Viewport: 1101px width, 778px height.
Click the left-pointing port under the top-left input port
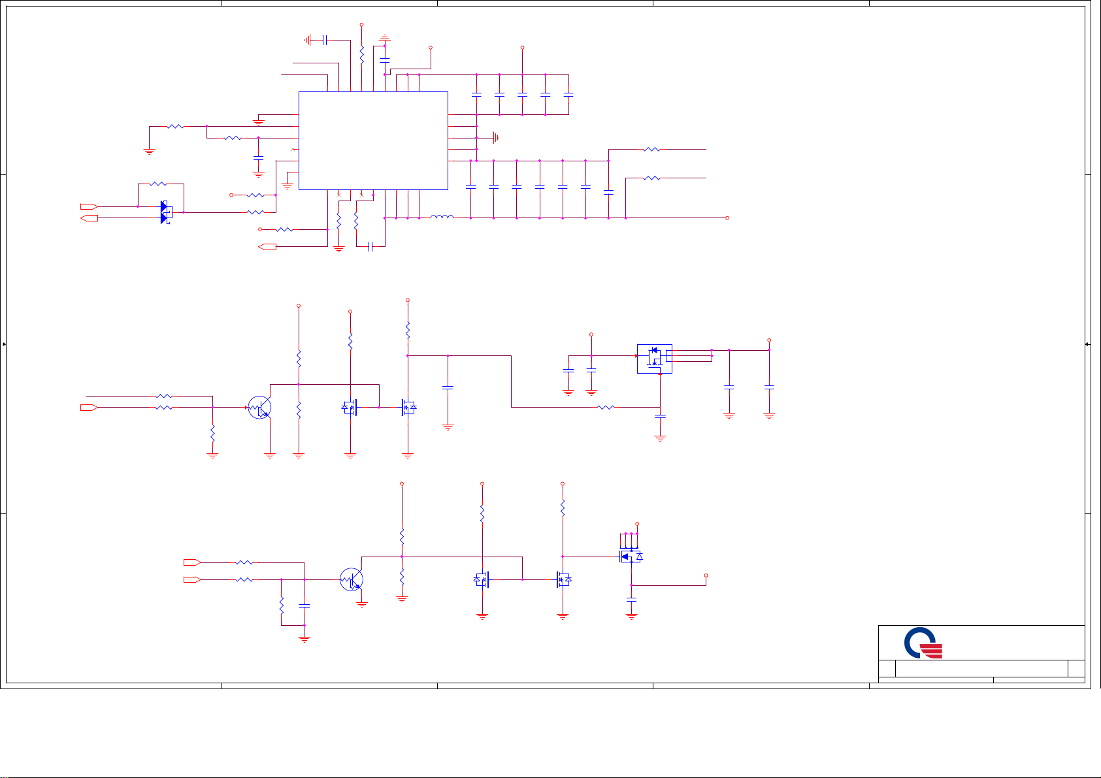[89, 218]
